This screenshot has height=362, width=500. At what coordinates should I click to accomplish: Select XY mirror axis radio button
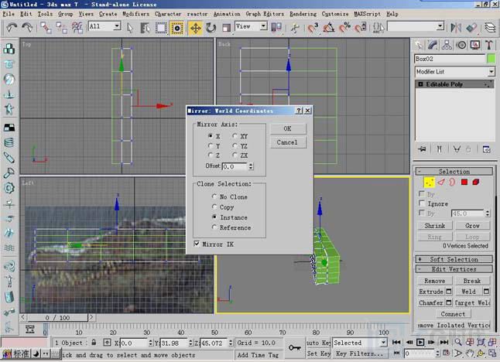pos(235,136)
